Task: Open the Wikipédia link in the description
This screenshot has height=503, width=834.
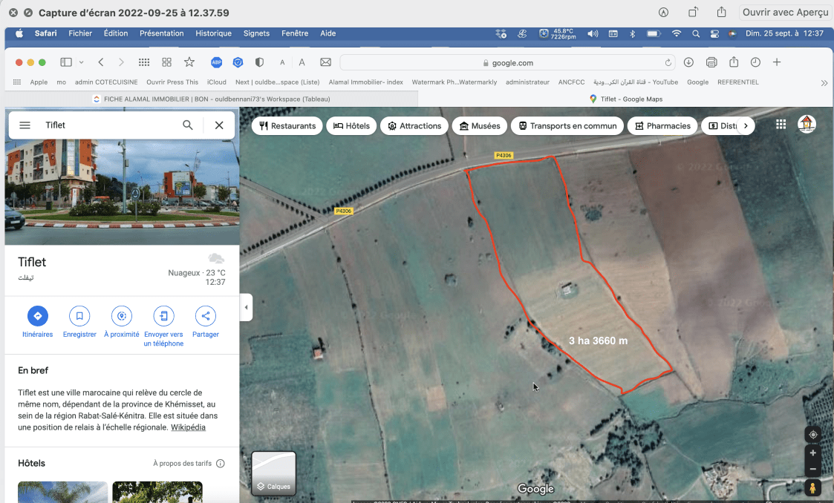Action: tap(188, 427)
